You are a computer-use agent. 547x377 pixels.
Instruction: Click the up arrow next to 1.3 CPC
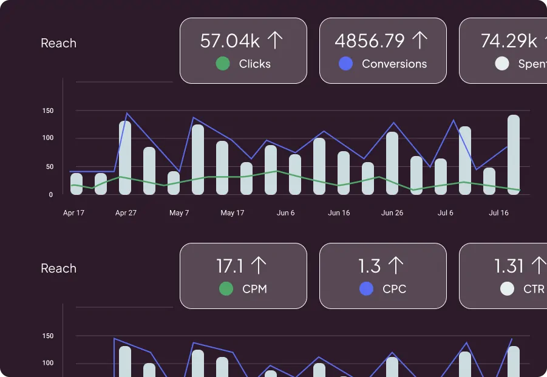(396, 266)
